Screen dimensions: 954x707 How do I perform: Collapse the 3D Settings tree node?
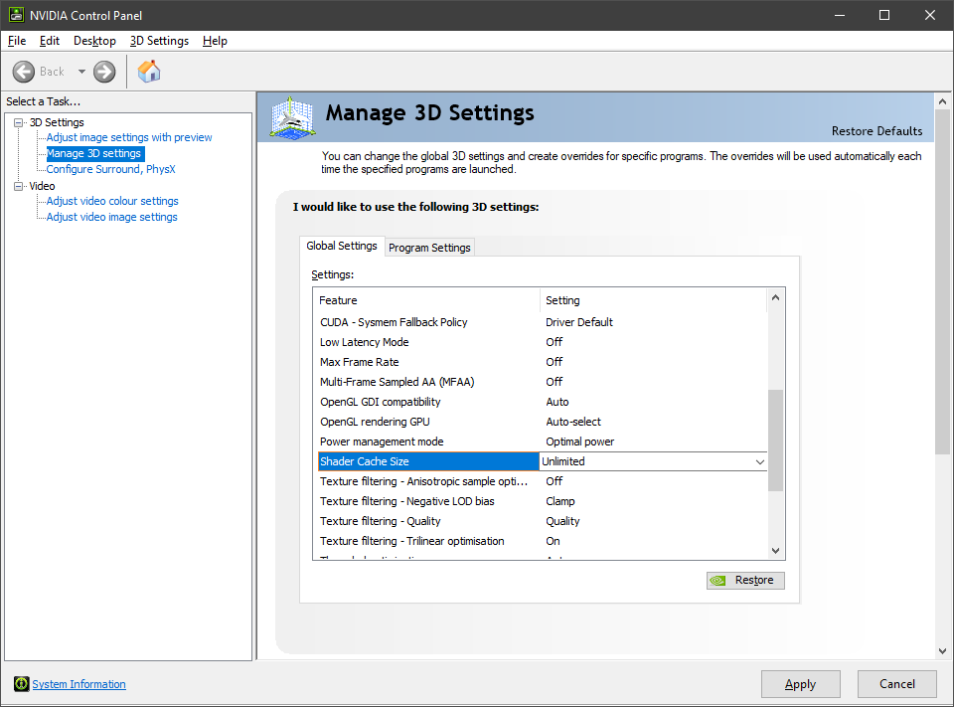click(18, 122)
